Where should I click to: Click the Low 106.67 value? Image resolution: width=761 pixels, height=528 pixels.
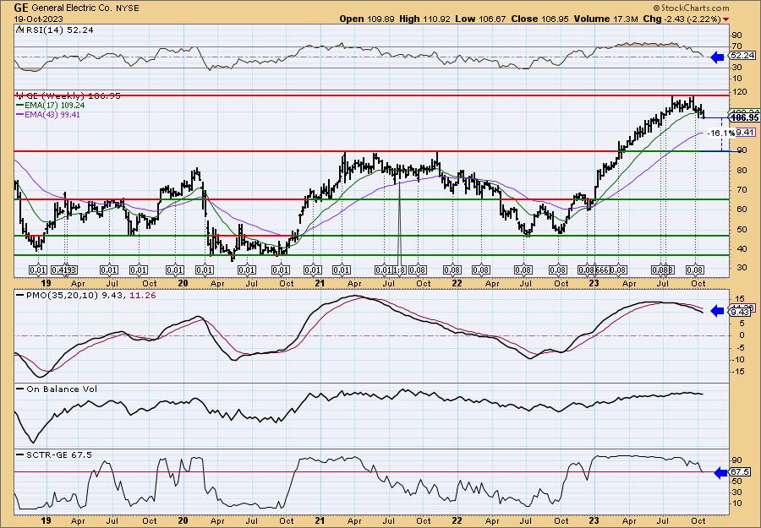click(x=479, y=19)
